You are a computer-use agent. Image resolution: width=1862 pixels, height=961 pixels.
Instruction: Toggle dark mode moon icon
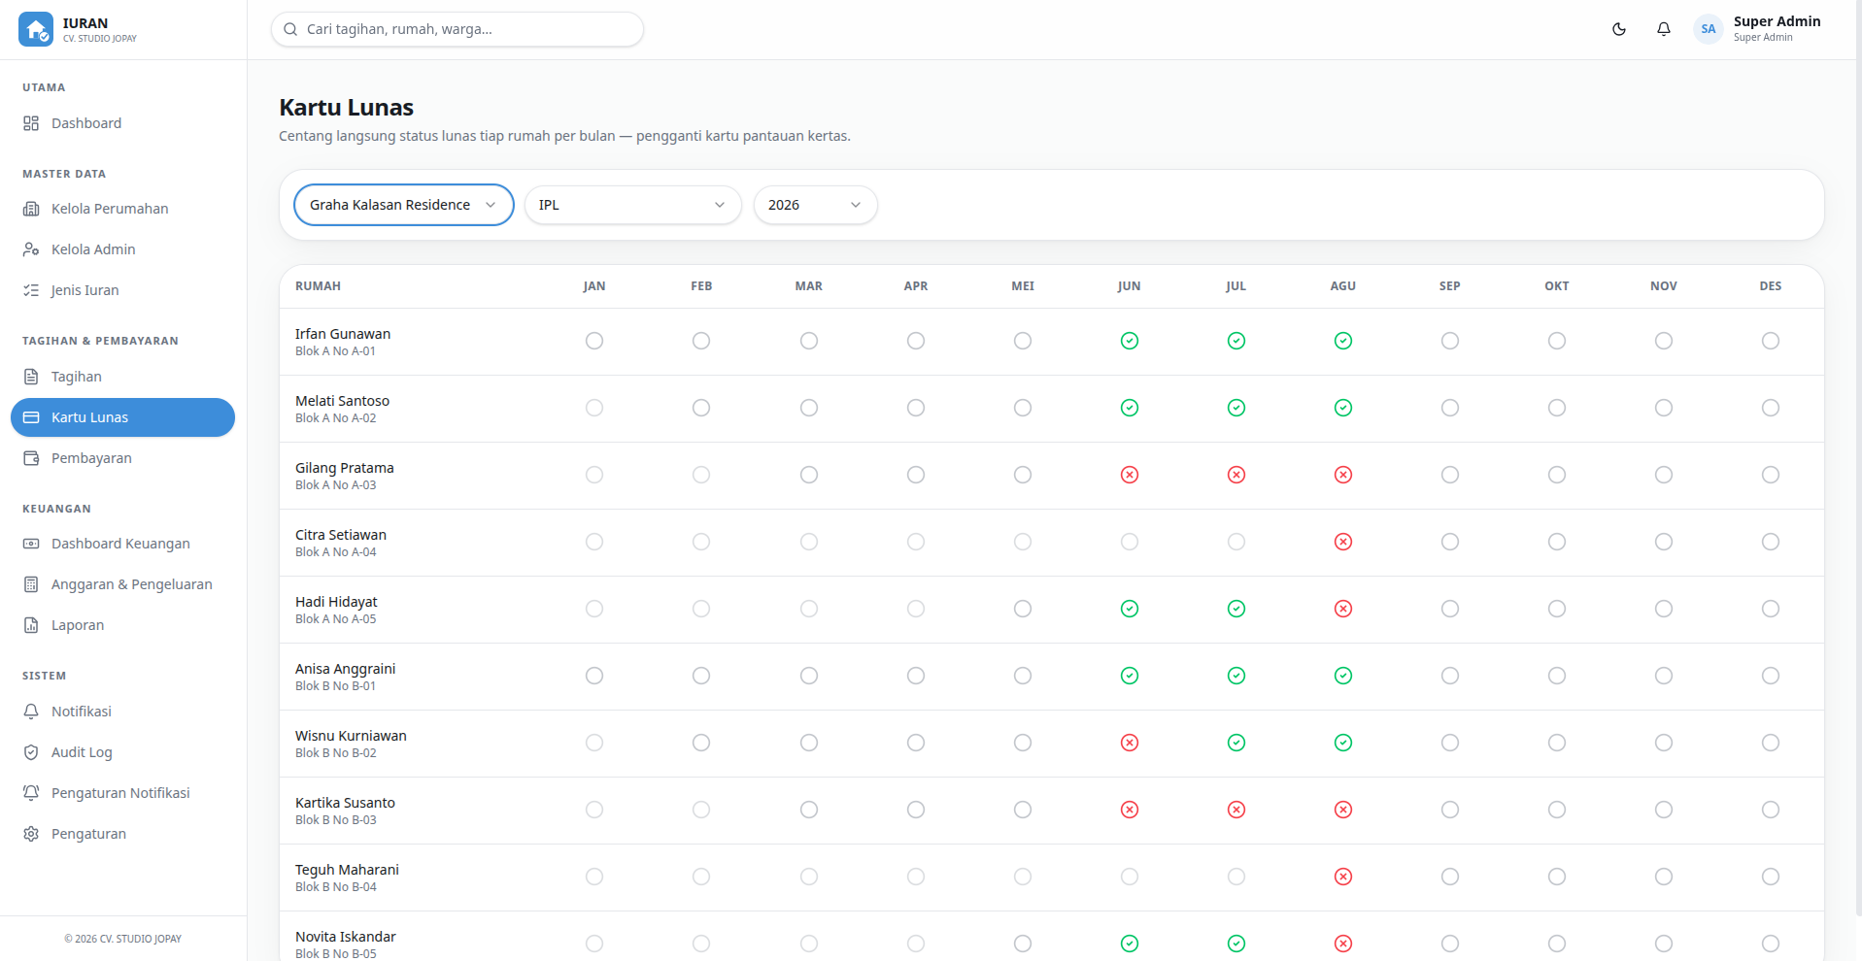(1619, 29)
